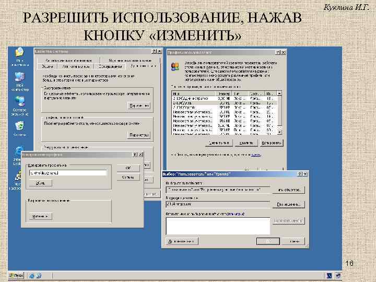The image size is (376, 282).
Task: Sort profiles by Размер column header
Action: tap(224, 93)
